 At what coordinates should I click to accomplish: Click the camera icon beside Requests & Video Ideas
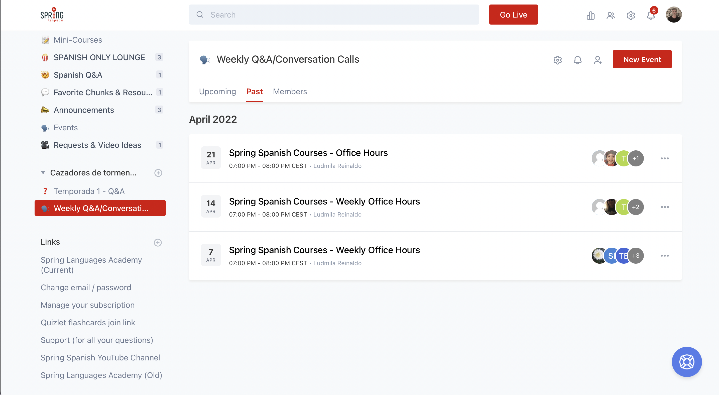coord(45,145)
